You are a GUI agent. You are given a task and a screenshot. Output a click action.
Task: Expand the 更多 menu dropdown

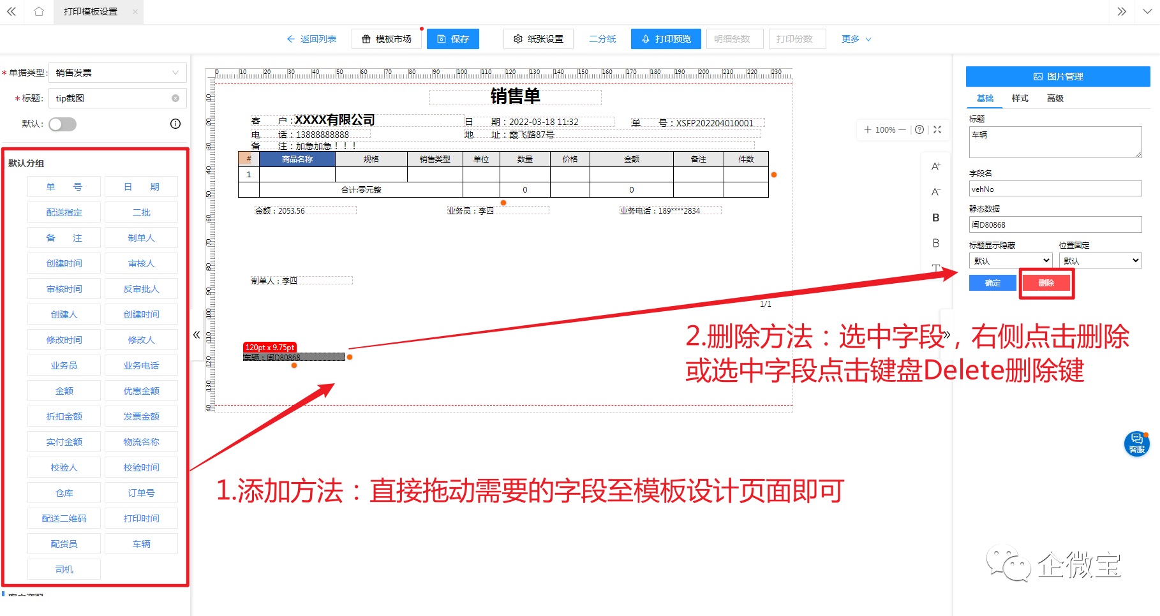click(855, 38)
